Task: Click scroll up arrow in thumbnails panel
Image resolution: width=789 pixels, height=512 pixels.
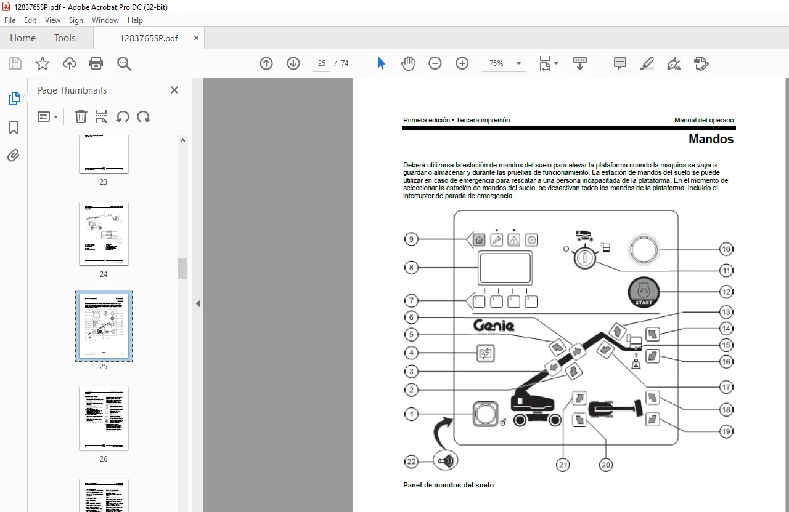Action: tap(182, 140)
